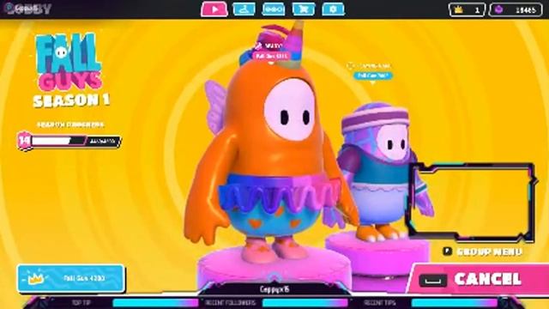This screenshot has width=549, height=309.
Task: Click the kudos balance counter
Action: pos(516,9)
